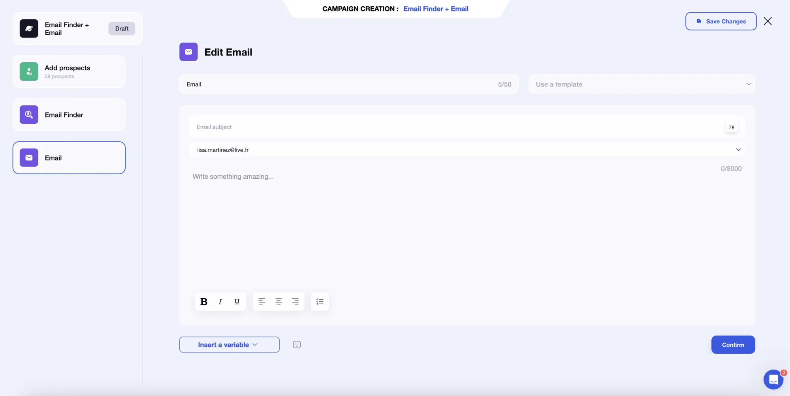Apply underline formatting
The width and height of the screenshot is (790, 396).
tap(237, 302)
